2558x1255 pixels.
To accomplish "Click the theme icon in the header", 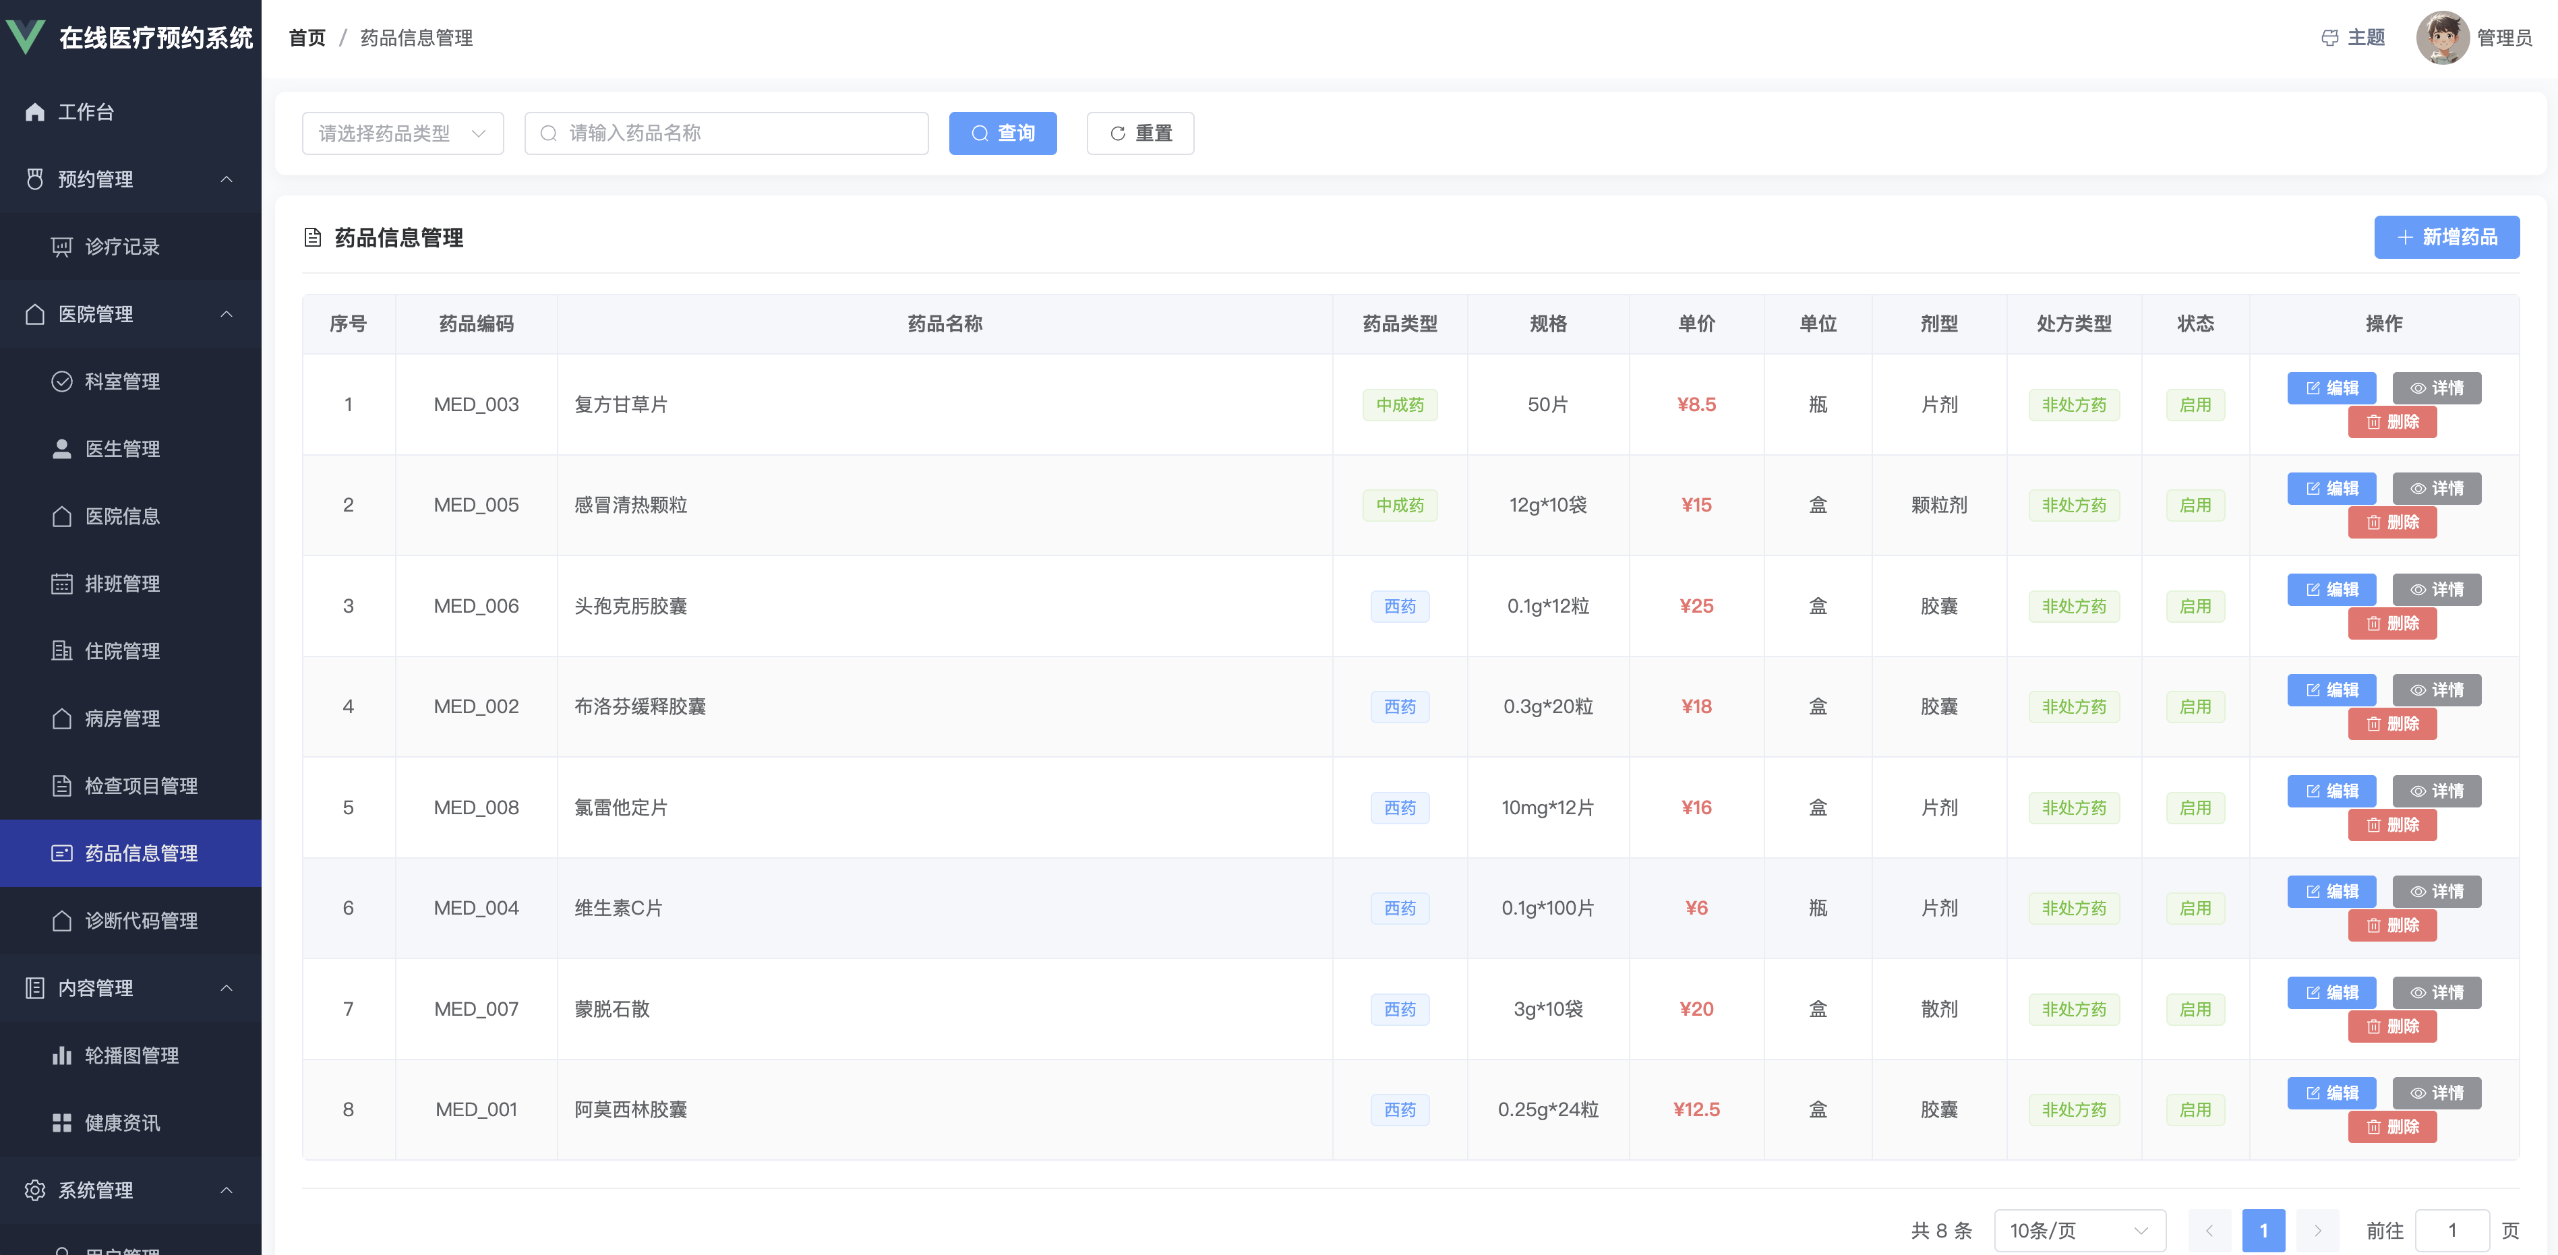I will 2329,38.
